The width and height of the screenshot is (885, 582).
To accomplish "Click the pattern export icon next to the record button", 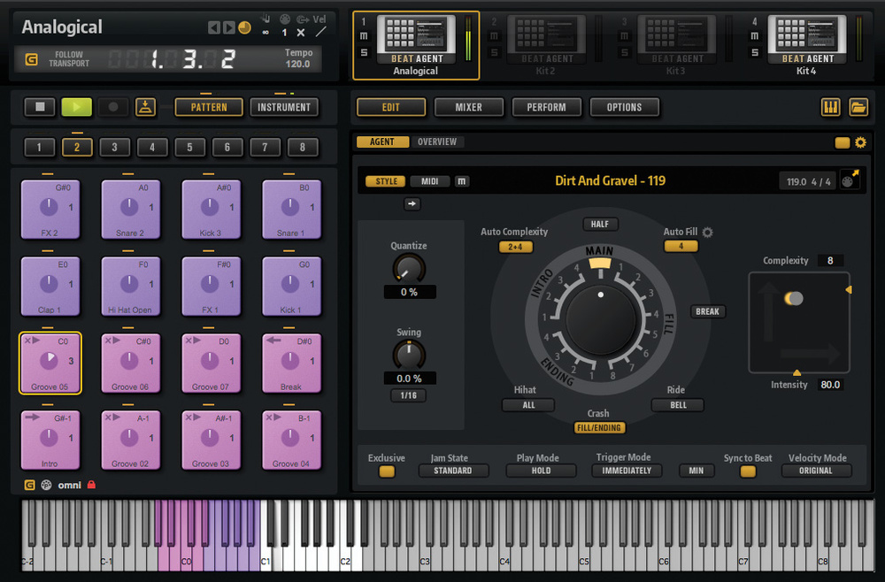I will (x=144, y=106).
